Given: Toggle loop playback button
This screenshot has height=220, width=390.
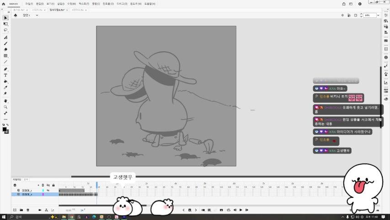Looking at the screenshot, I should (228, 210).
